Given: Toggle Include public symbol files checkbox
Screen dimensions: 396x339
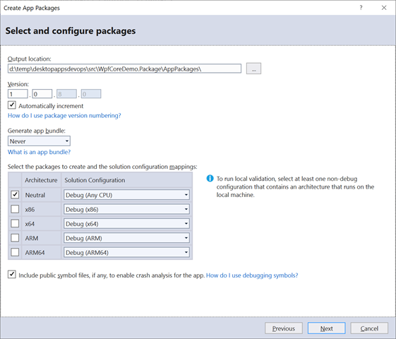Looking at the screenshot, I should pos(12,274).
